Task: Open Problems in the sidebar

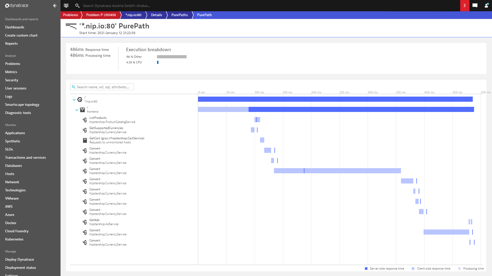Action: point(13,64)
